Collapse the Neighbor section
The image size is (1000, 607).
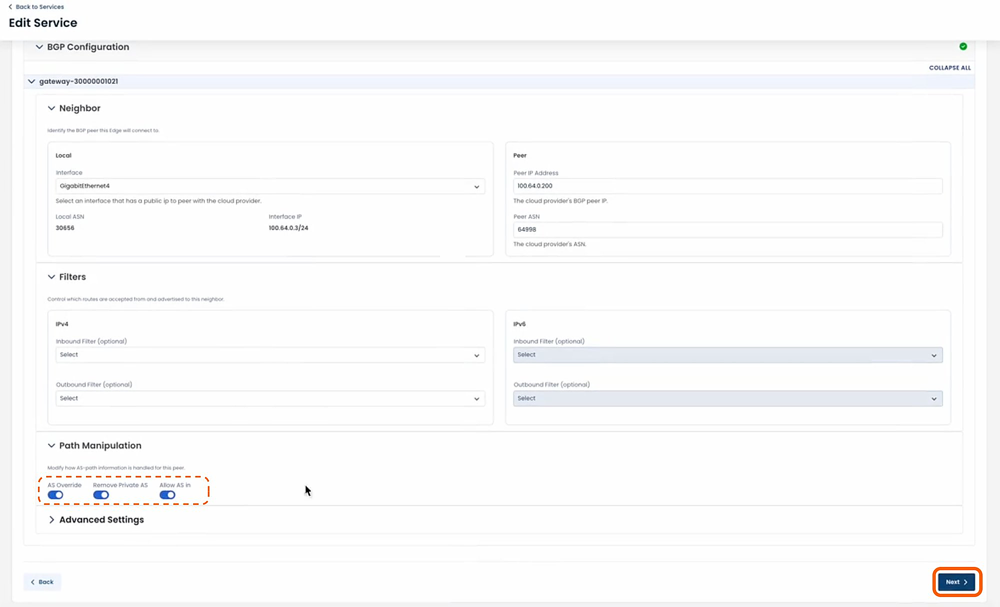(51, 108)
